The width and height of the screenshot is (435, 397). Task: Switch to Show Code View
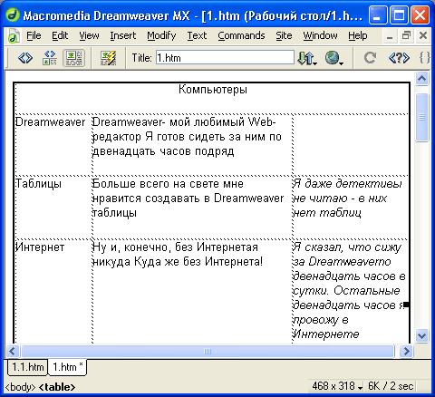25,58
